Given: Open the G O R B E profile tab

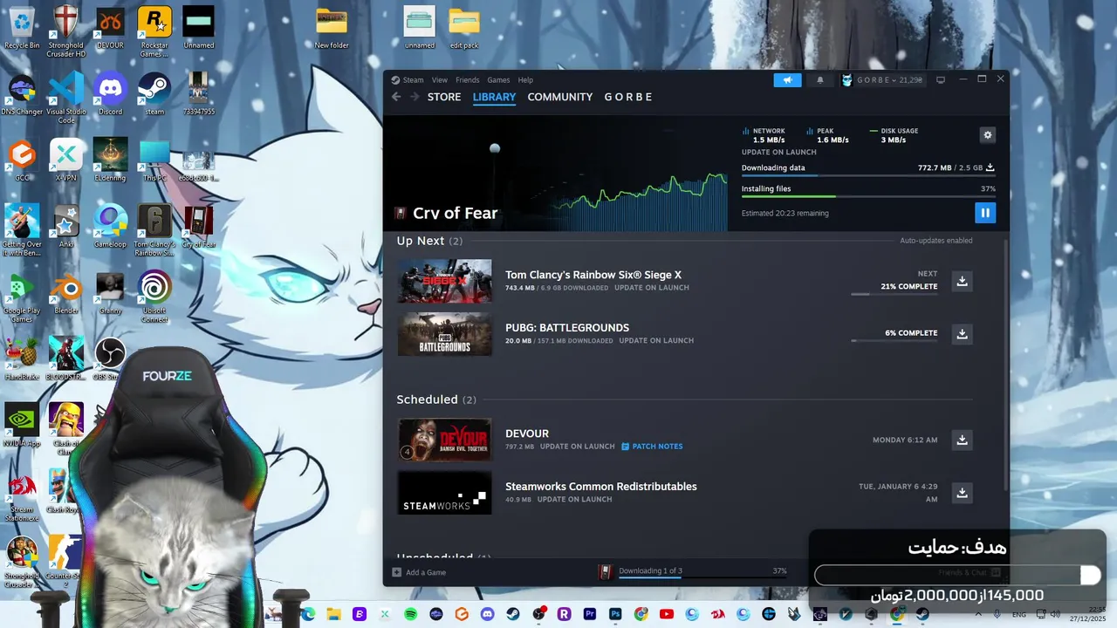Looking at the screenshot, I should point(628,97).
